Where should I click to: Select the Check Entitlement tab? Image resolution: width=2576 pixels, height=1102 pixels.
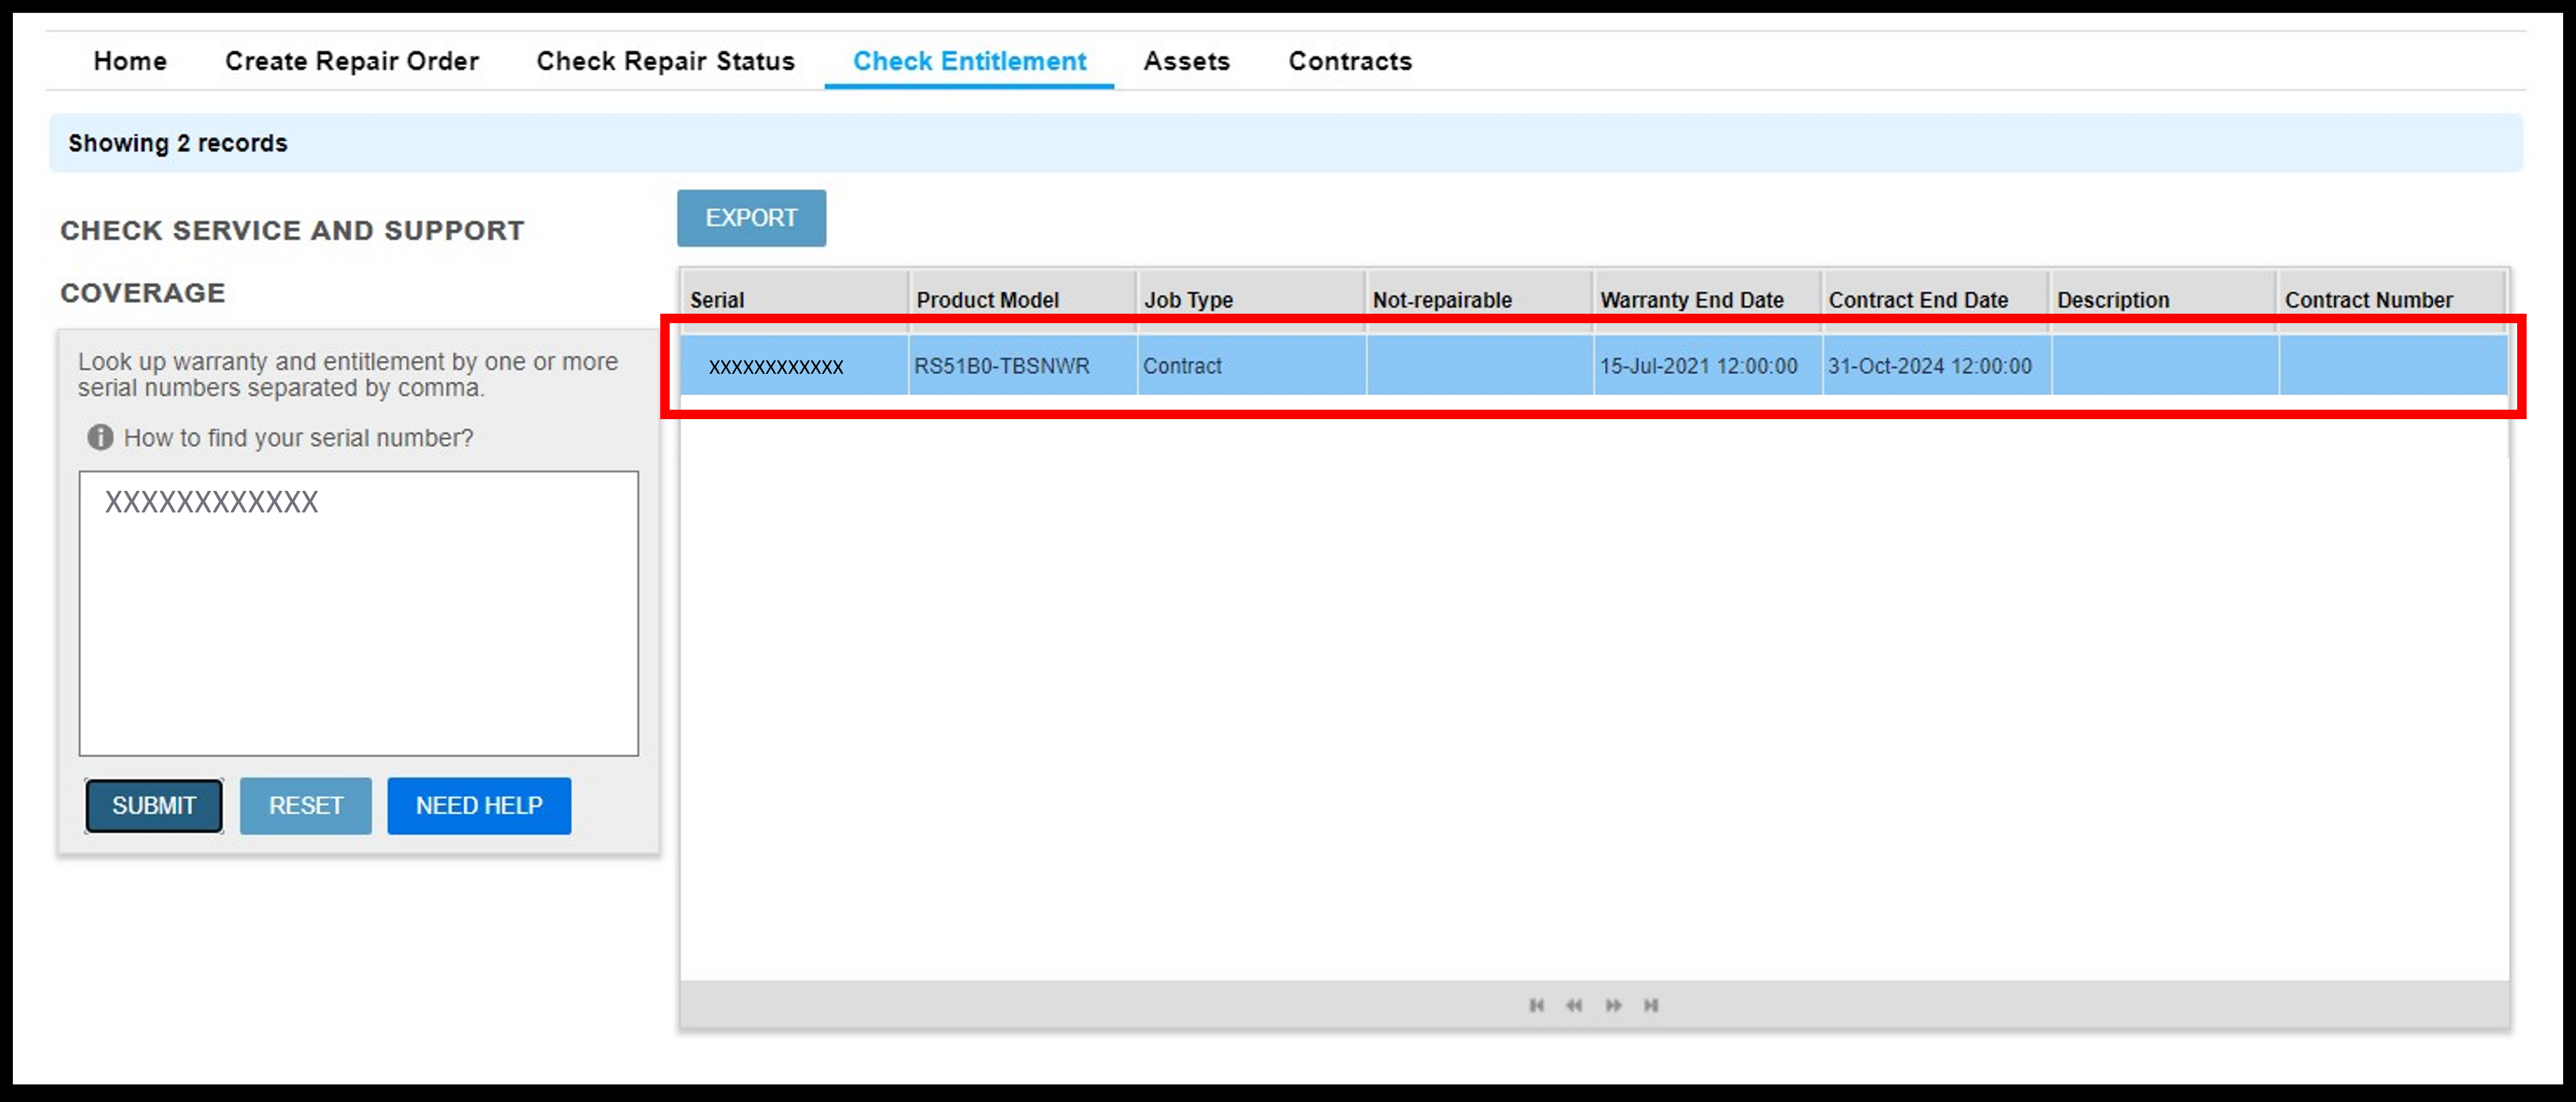[x=969, y=61]
